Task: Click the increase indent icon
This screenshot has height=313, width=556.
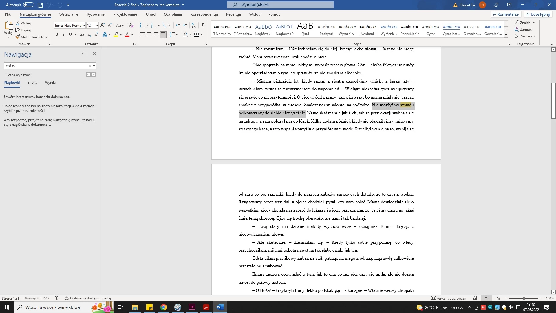Action: 185,25
